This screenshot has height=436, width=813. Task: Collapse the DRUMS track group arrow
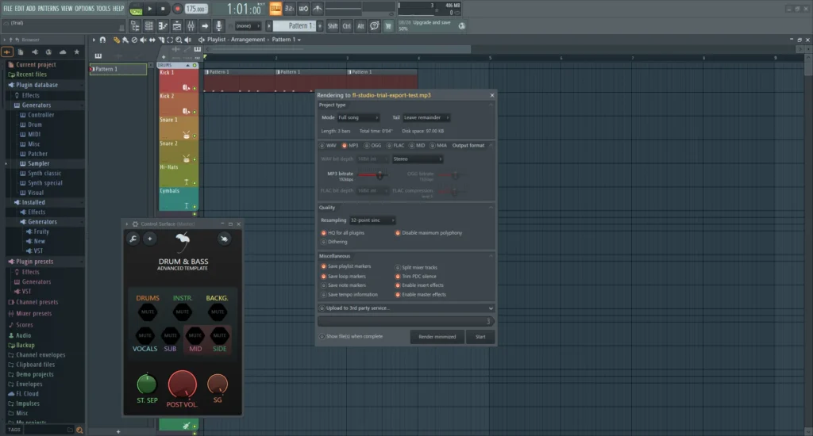187,65
